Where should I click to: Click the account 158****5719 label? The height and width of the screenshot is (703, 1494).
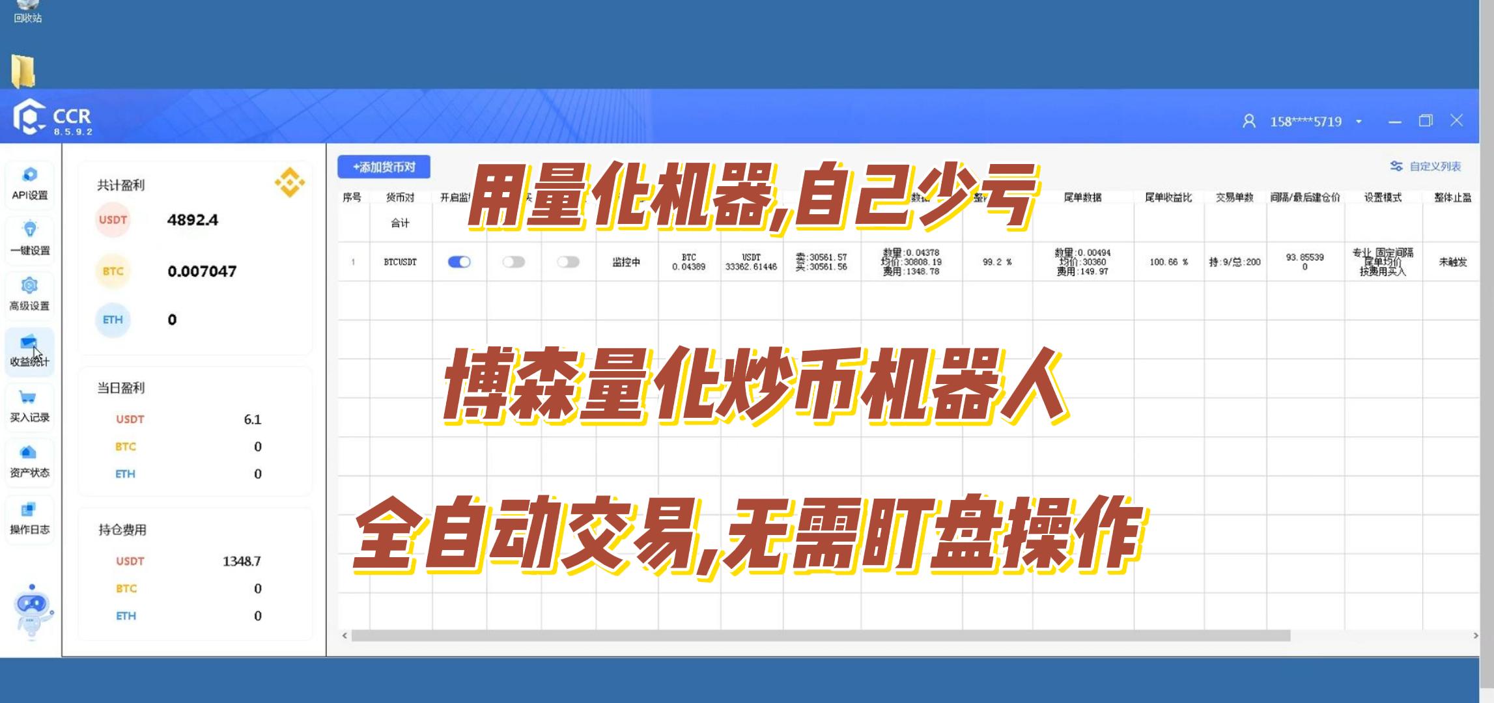coord(1305,121)
